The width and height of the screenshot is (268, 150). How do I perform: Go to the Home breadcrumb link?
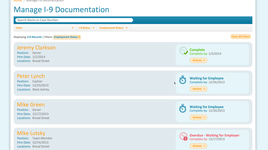click(x=17, y=1)
